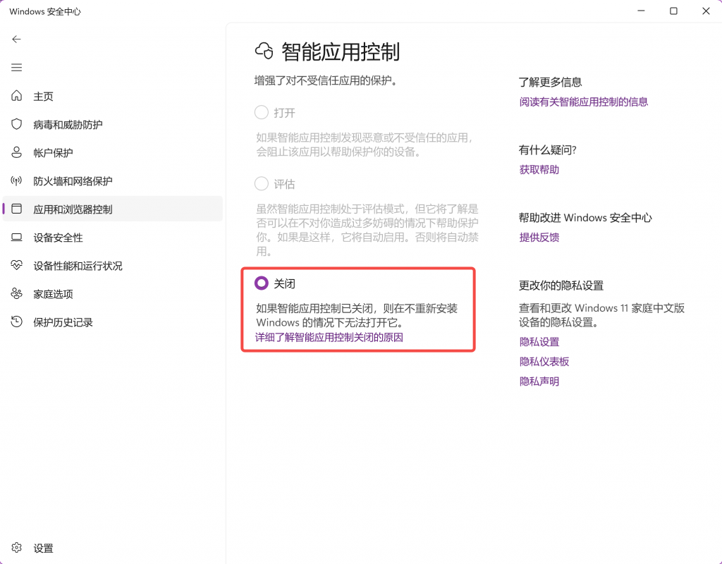Click the 获取帮助 link
This screenshot has height=564, width=722.
539,169
